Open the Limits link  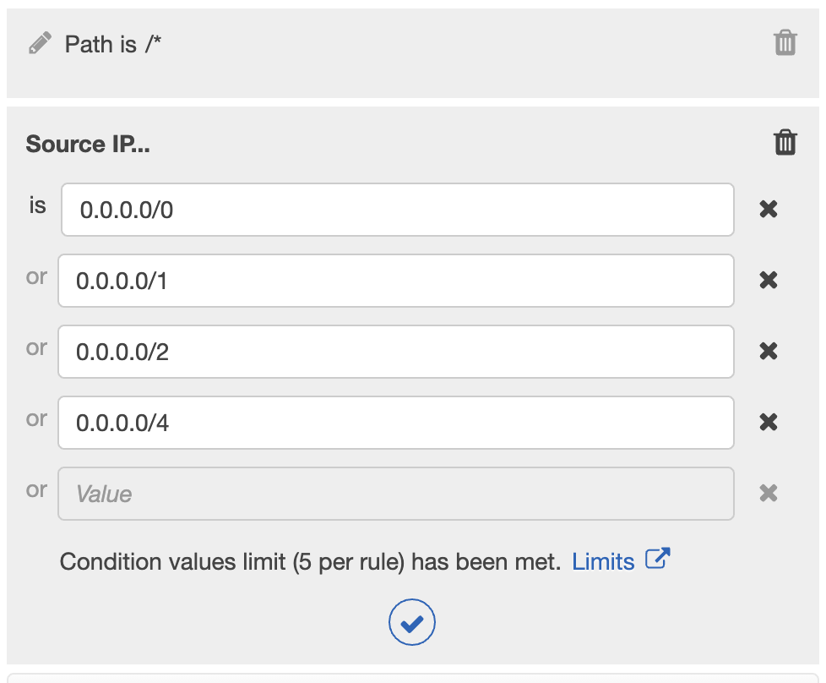[x=603, y=561]
